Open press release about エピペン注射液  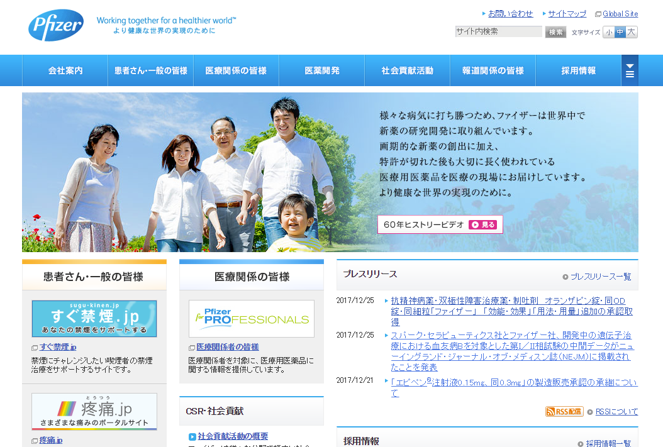514,387
